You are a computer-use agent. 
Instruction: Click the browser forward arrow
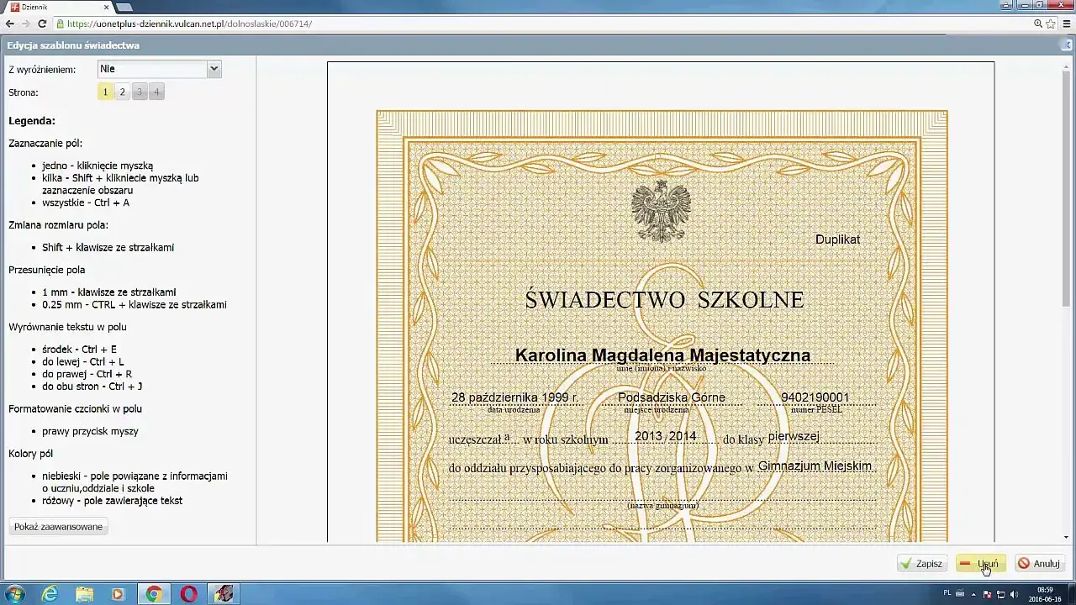click(x=26, y=24)
